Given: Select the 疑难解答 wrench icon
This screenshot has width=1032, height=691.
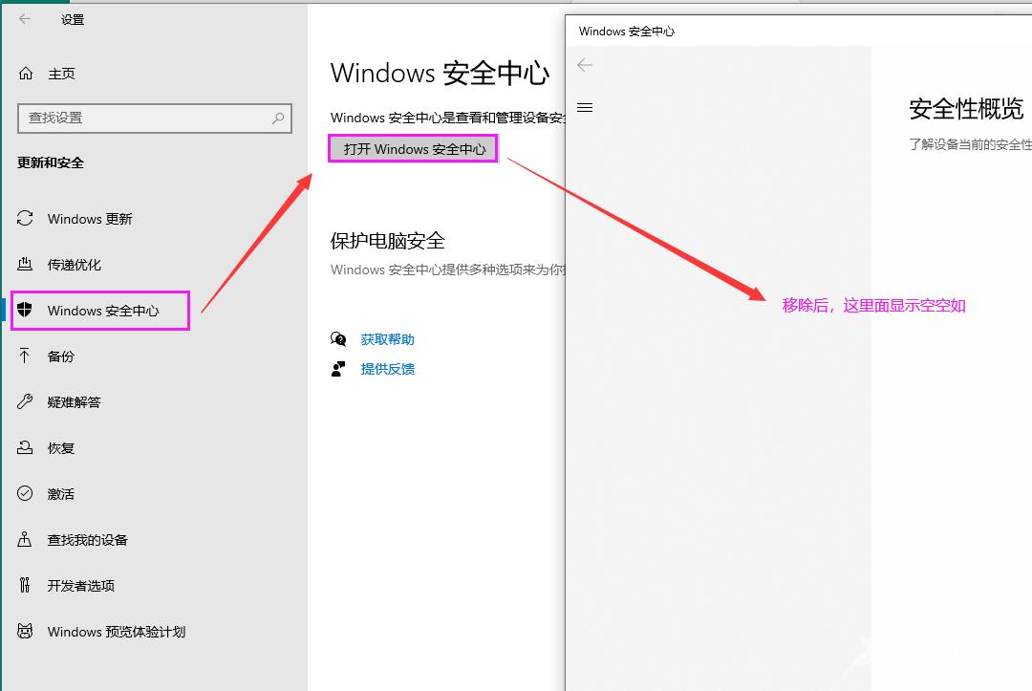Looking at the screenshot, I should click(25, 401).
